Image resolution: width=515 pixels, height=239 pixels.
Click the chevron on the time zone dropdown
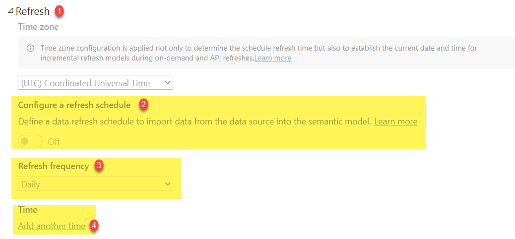coord(167,83)
